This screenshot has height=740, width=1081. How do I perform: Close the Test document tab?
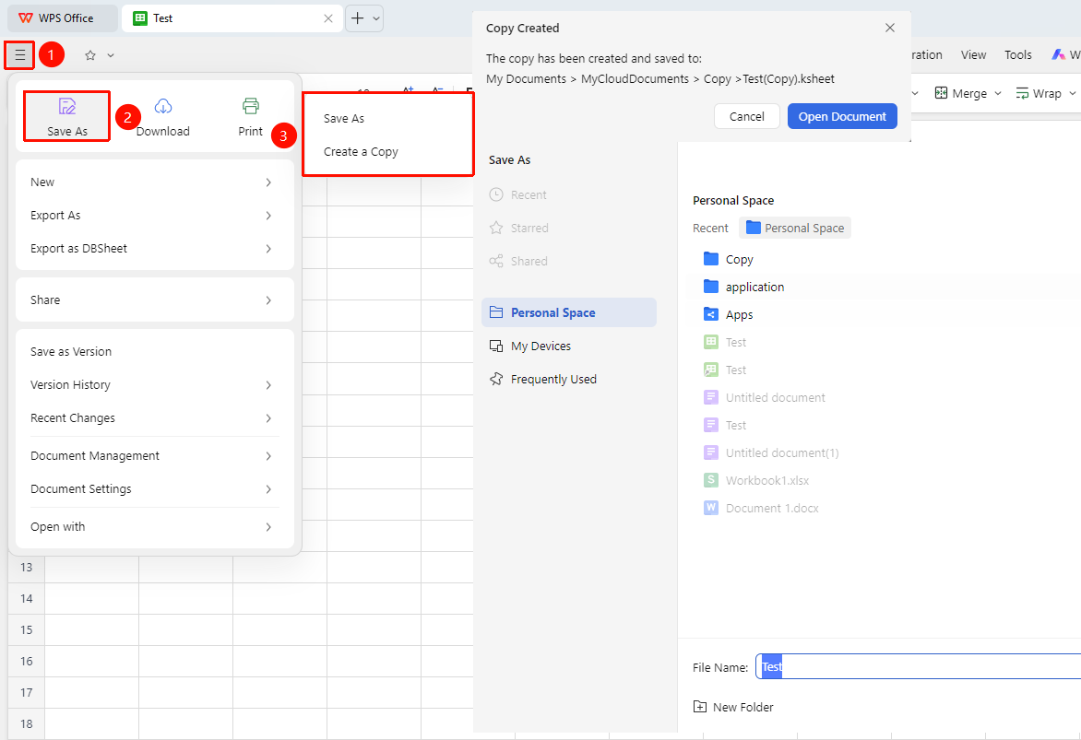[328, 18]
